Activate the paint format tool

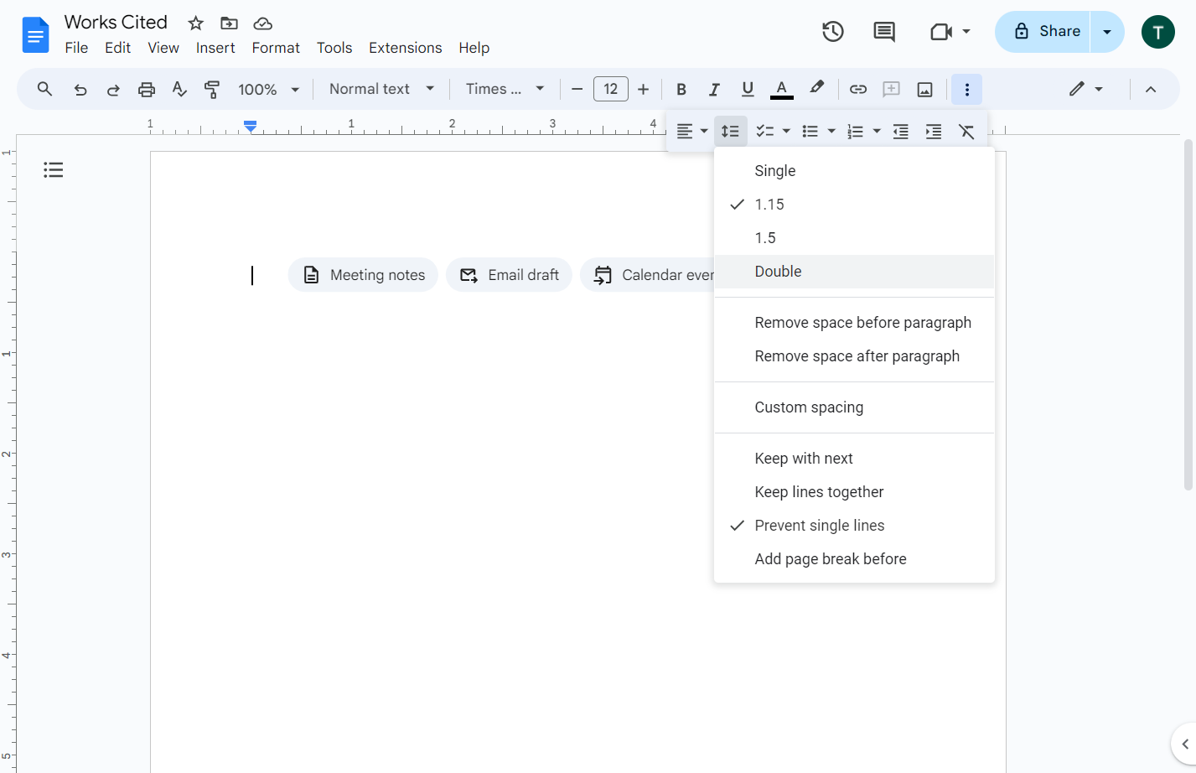coord(212,90)
